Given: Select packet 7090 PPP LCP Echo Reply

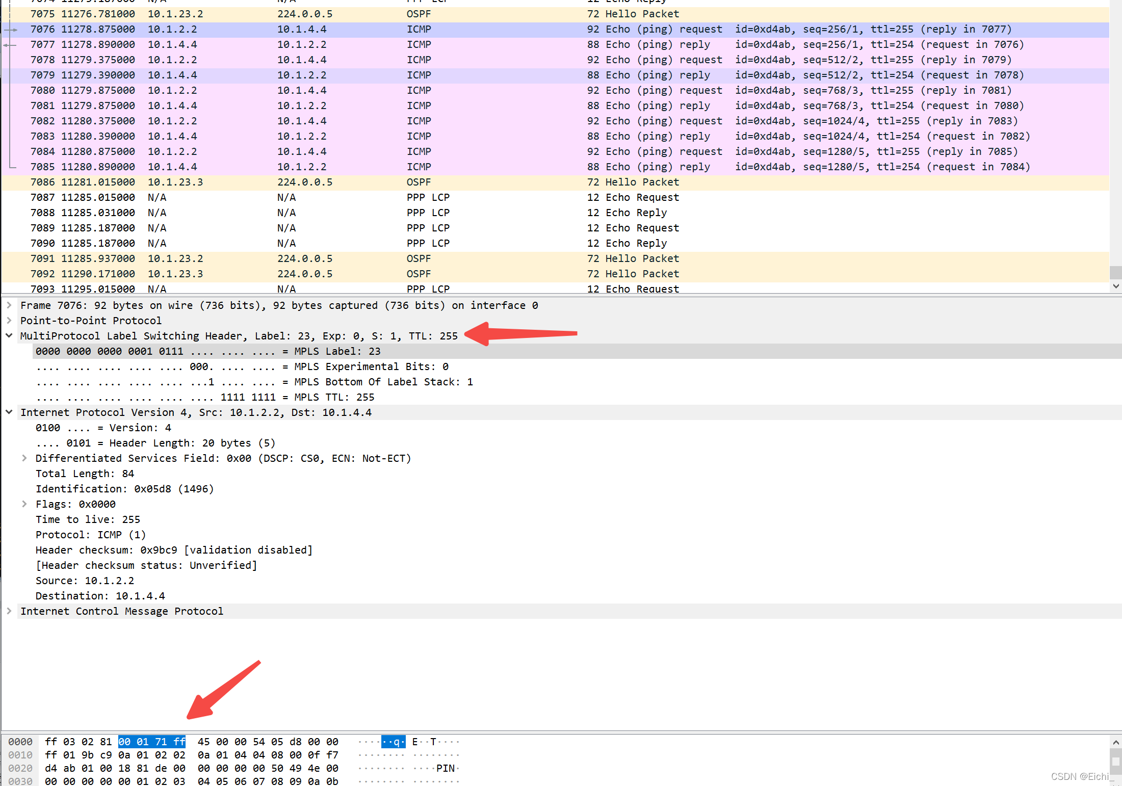Looking at the screenshot, I should point(555,244).
